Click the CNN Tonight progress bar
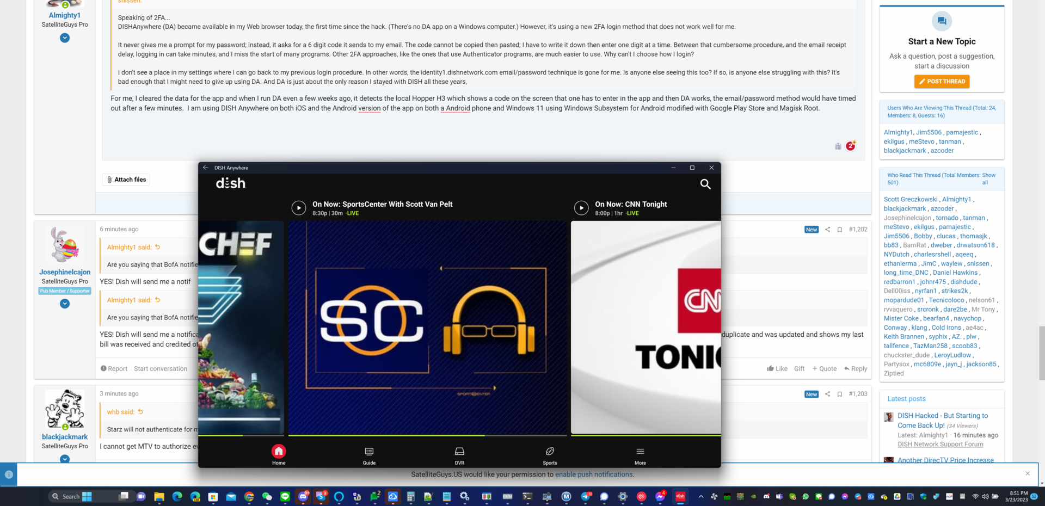The height and width of the screenshot is (506, 1045). (646, 435)
